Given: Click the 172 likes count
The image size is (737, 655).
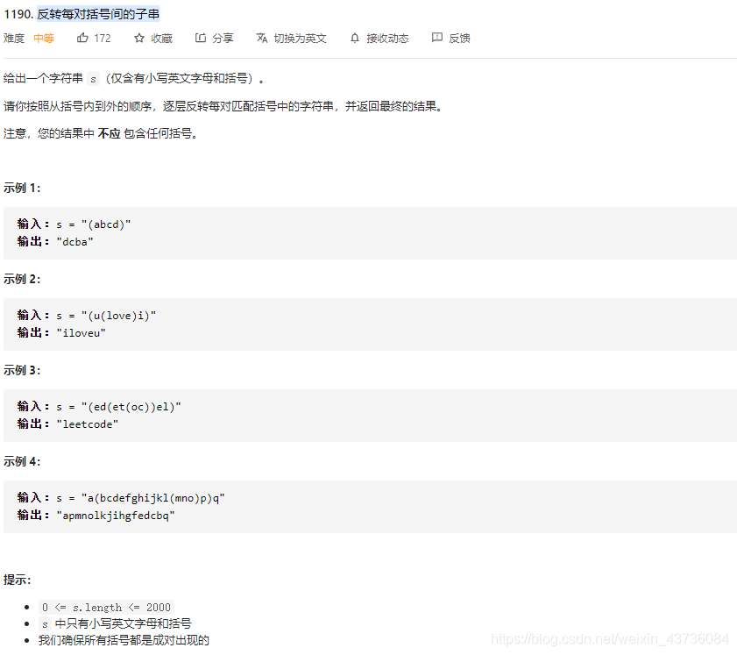Looking at the screenshot, I should (103, 38).
